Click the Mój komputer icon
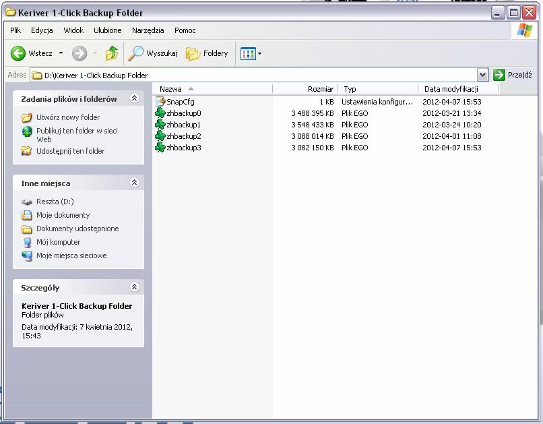 point(27,242)
